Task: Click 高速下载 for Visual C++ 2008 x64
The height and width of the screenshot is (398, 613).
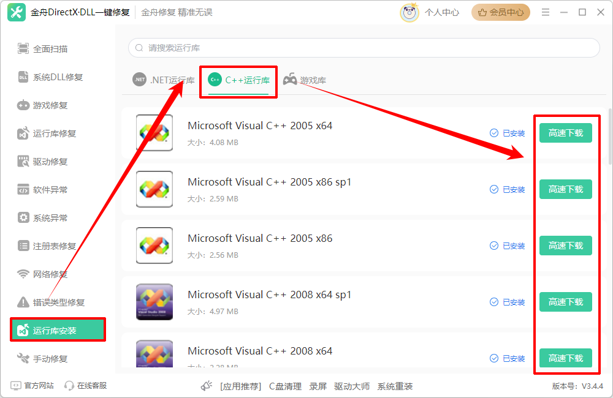Action: coord(566,358)
